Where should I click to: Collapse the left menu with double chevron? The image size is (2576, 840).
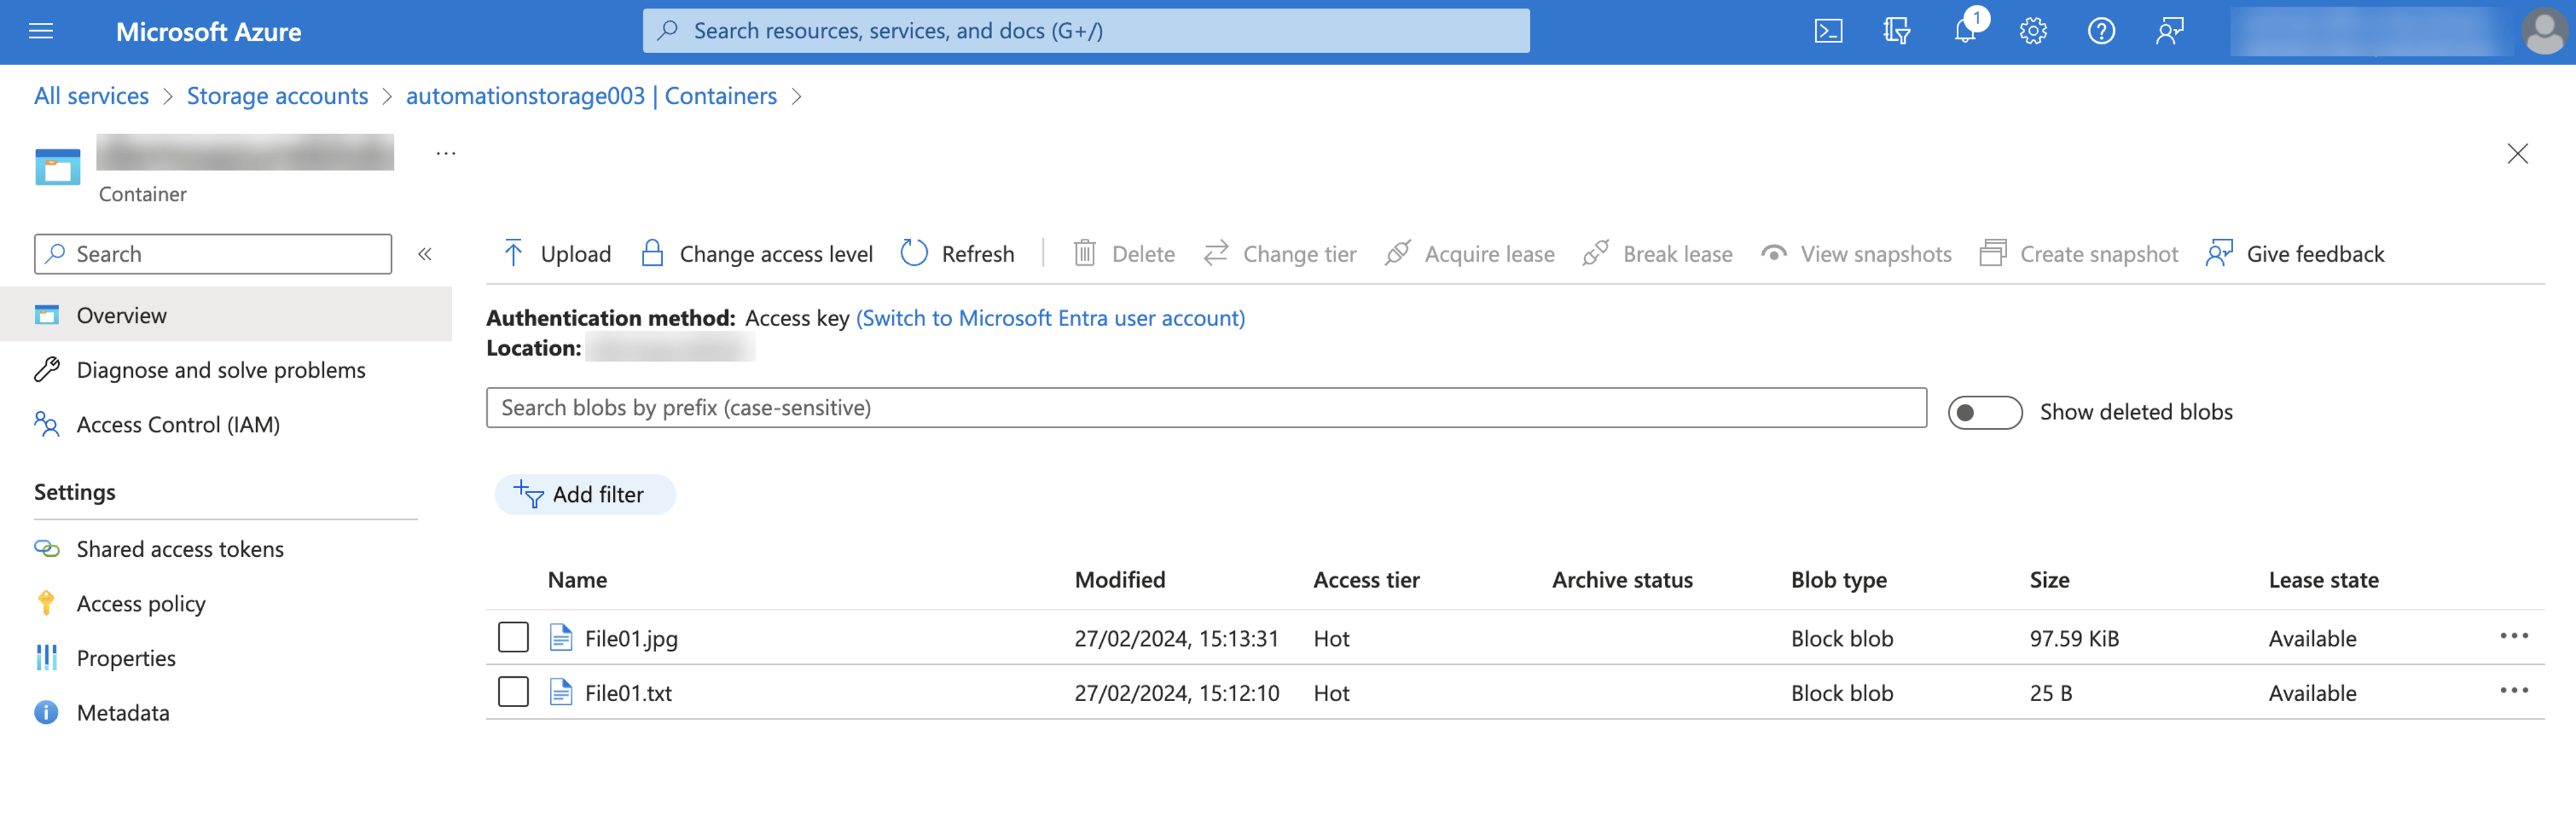(425, 254)
